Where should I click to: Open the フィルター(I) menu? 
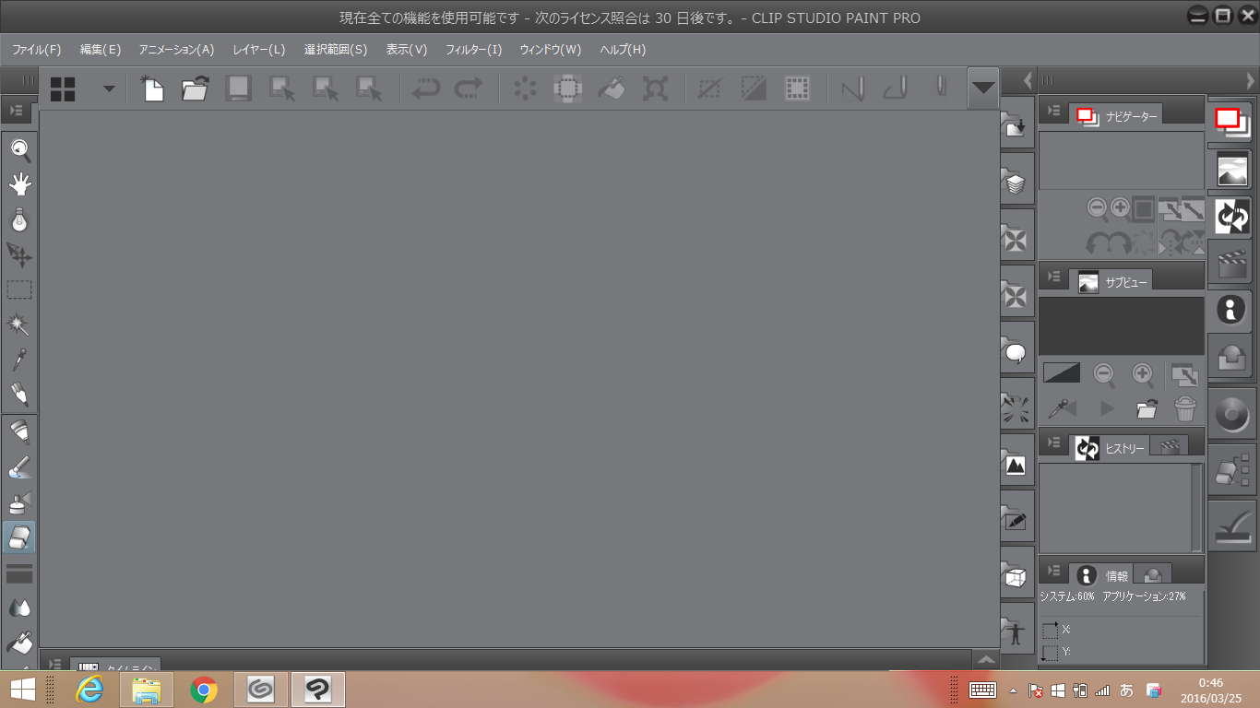point(473,50)
